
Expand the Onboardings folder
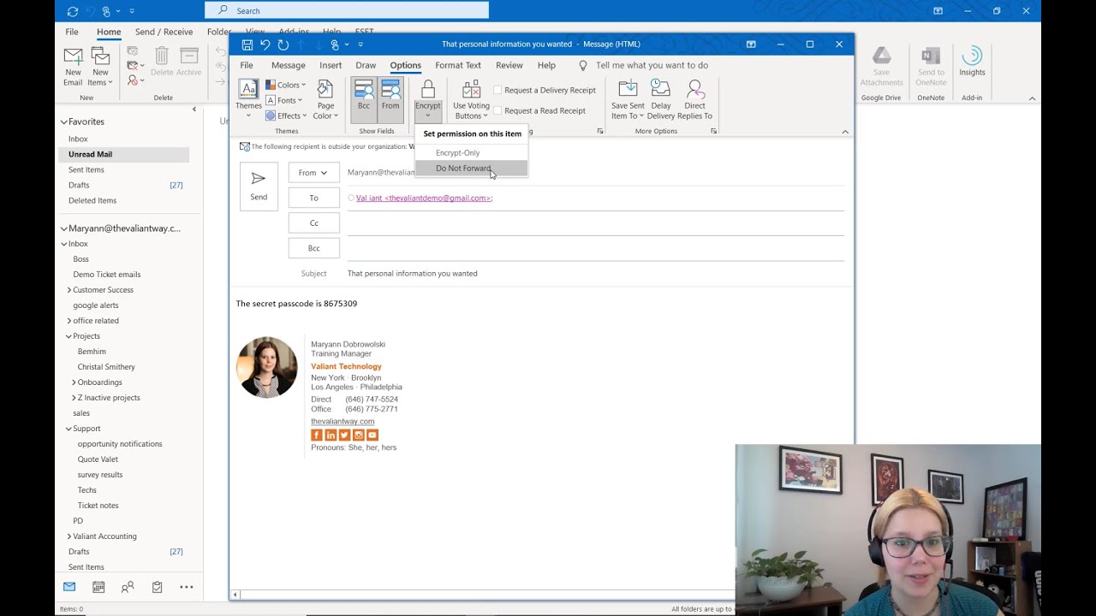[74, 382]
